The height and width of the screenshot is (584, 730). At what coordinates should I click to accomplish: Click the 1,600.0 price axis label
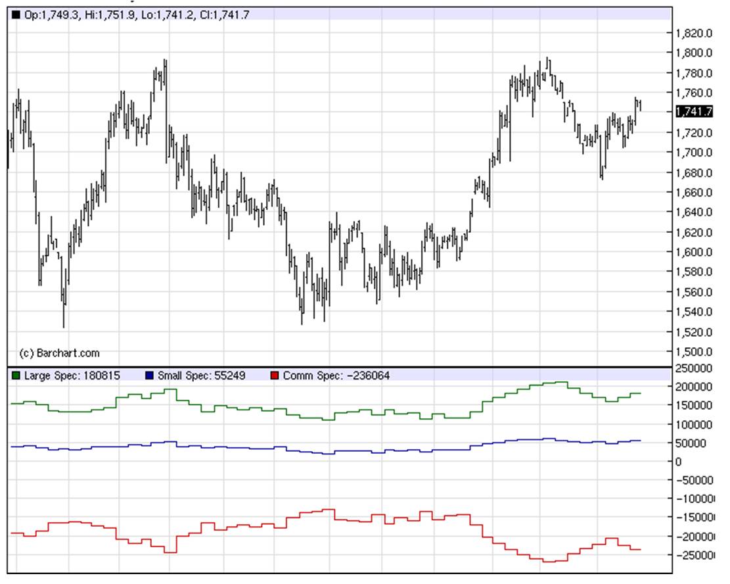(695, 253)
